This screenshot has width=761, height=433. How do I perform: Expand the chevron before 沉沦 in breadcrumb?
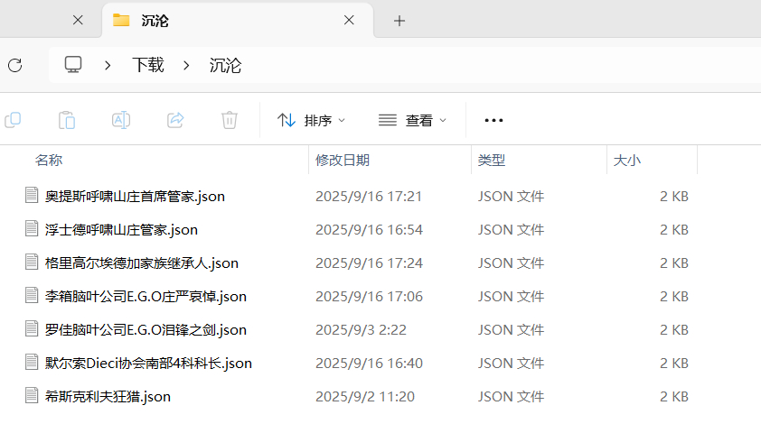(x=187, y=65)
